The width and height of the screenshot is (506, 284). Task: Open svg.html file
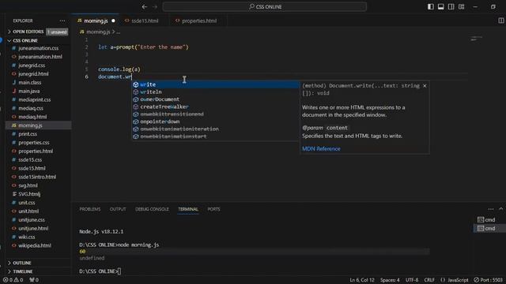pyautogui.click(x=28, y=185)
